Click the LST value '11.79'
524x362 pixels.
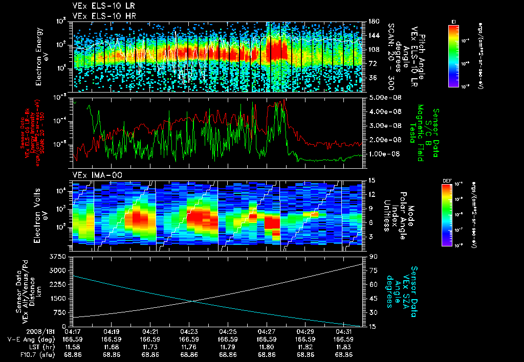coord(228,347)
